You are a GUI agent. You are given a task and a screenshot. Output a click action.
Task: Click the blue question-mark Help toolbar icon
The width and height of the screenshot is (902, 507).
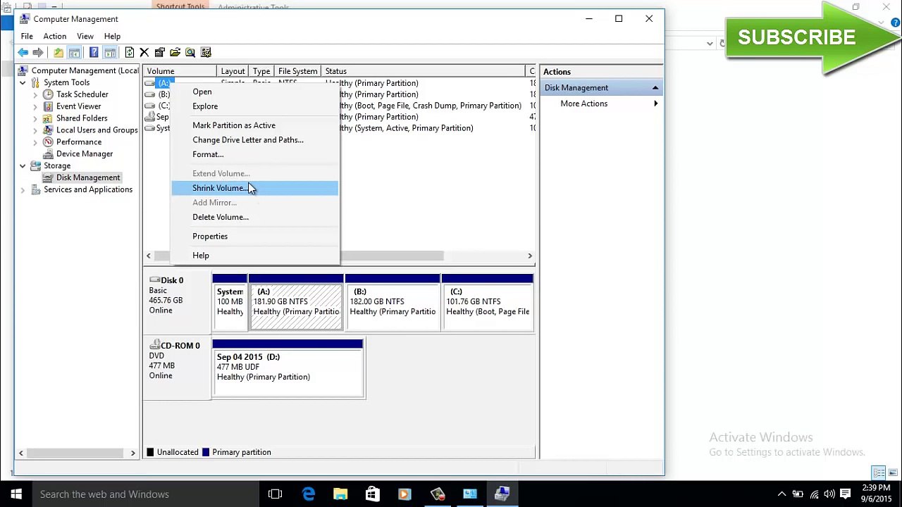tap(94, 52)
